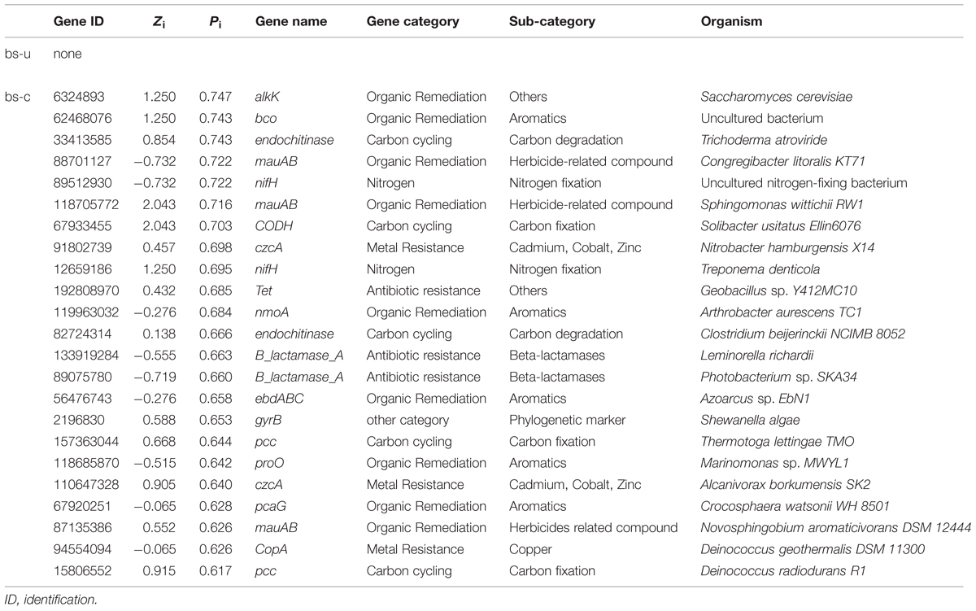The image size is (976, 611).
Task: Select gene ID 87135386
Action: click(83, 528)
